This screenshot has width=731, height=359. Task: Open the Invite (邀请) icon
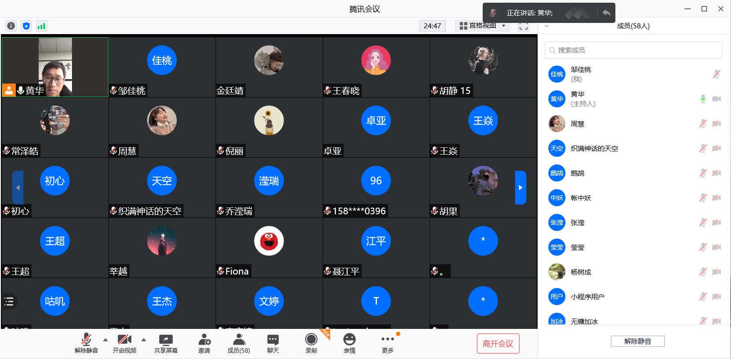[204, 344]
